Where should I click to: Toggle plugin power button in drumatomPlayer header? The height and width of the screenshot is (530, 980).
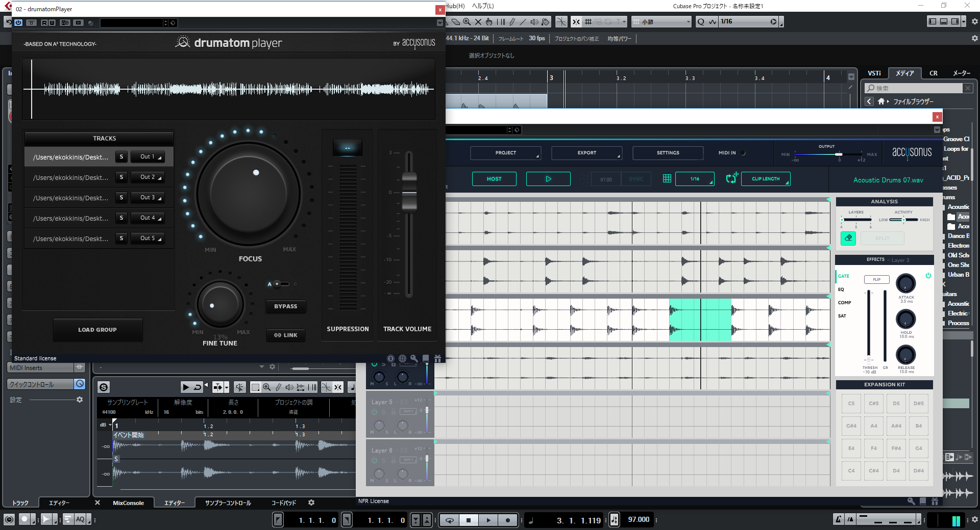click(x=18, y=22)
